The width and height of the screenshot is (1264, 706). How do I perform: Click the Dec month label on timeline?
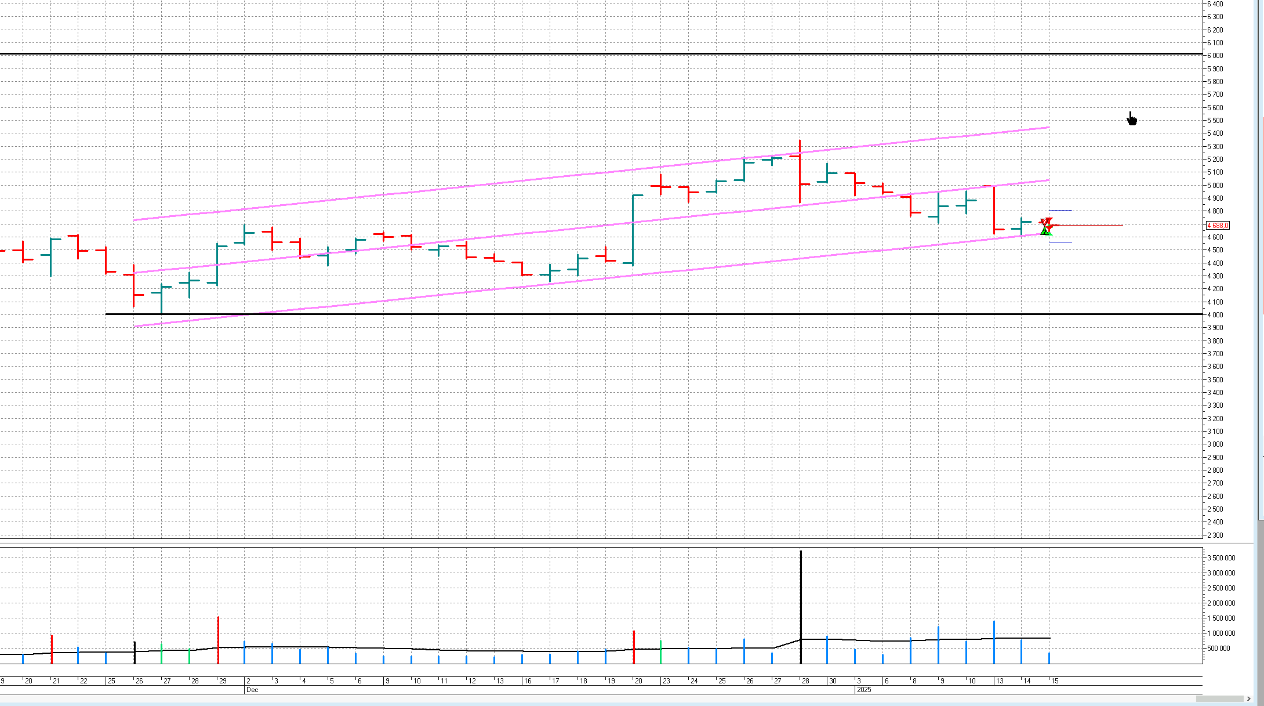pos(252,690)
